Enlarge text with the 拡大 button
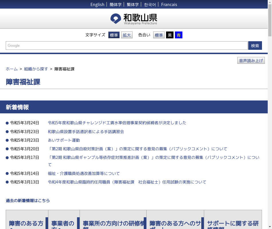Screen dimensions: 272x229 pyautogui.click(x=127, y=35)
